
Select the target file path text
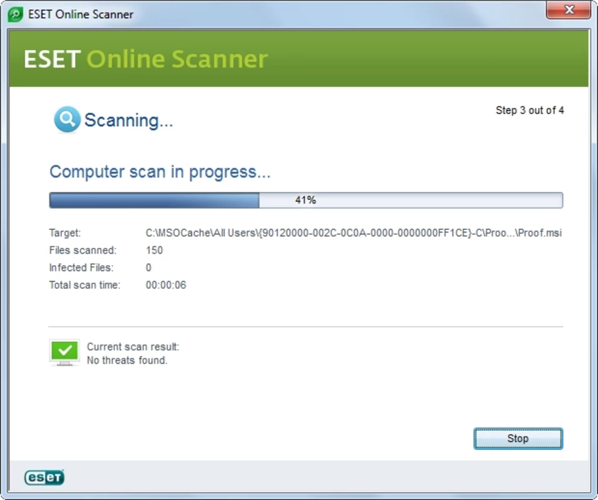353,233
